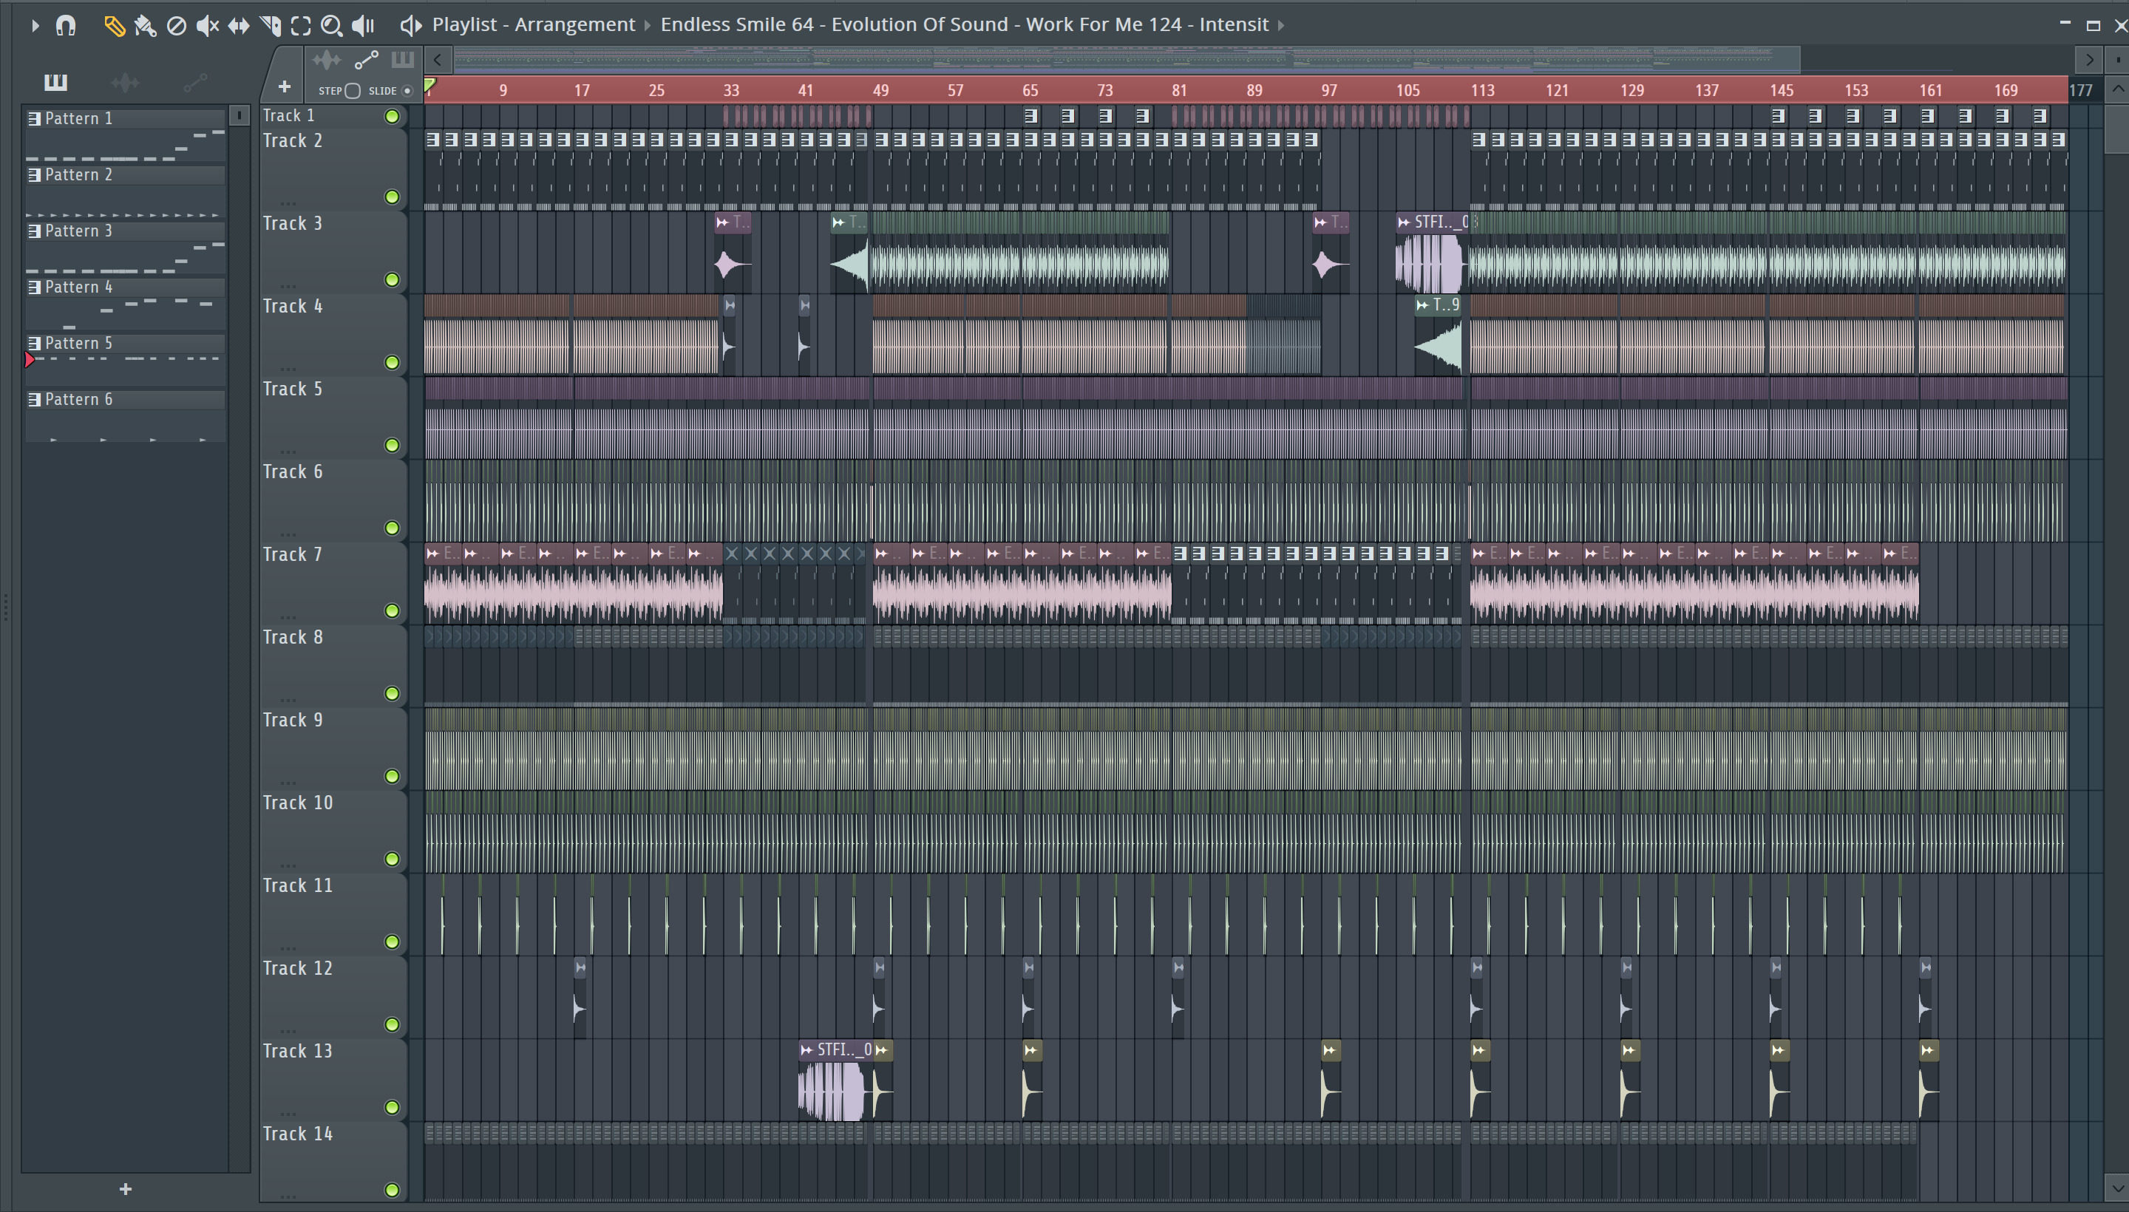2129x1212 pixels.
Task: Toggle the STEP checkbox
Action: (x=352, y=91)
